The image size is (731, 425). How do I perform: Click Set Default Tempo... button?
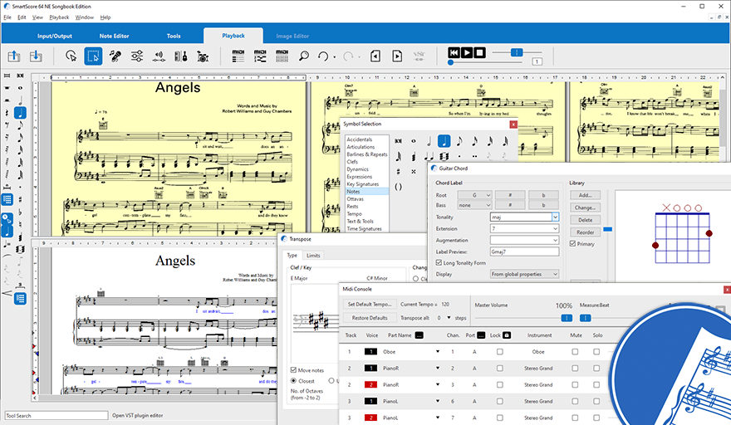pyautogui.click(x=370, y=305)
